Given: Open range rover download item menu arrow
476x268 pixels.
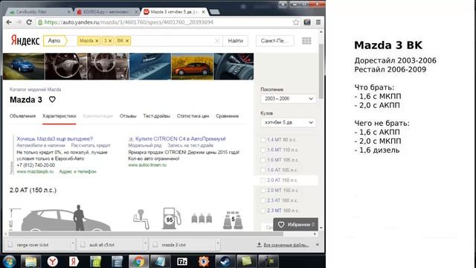Looking at the screenshot, I should point(73,244).
